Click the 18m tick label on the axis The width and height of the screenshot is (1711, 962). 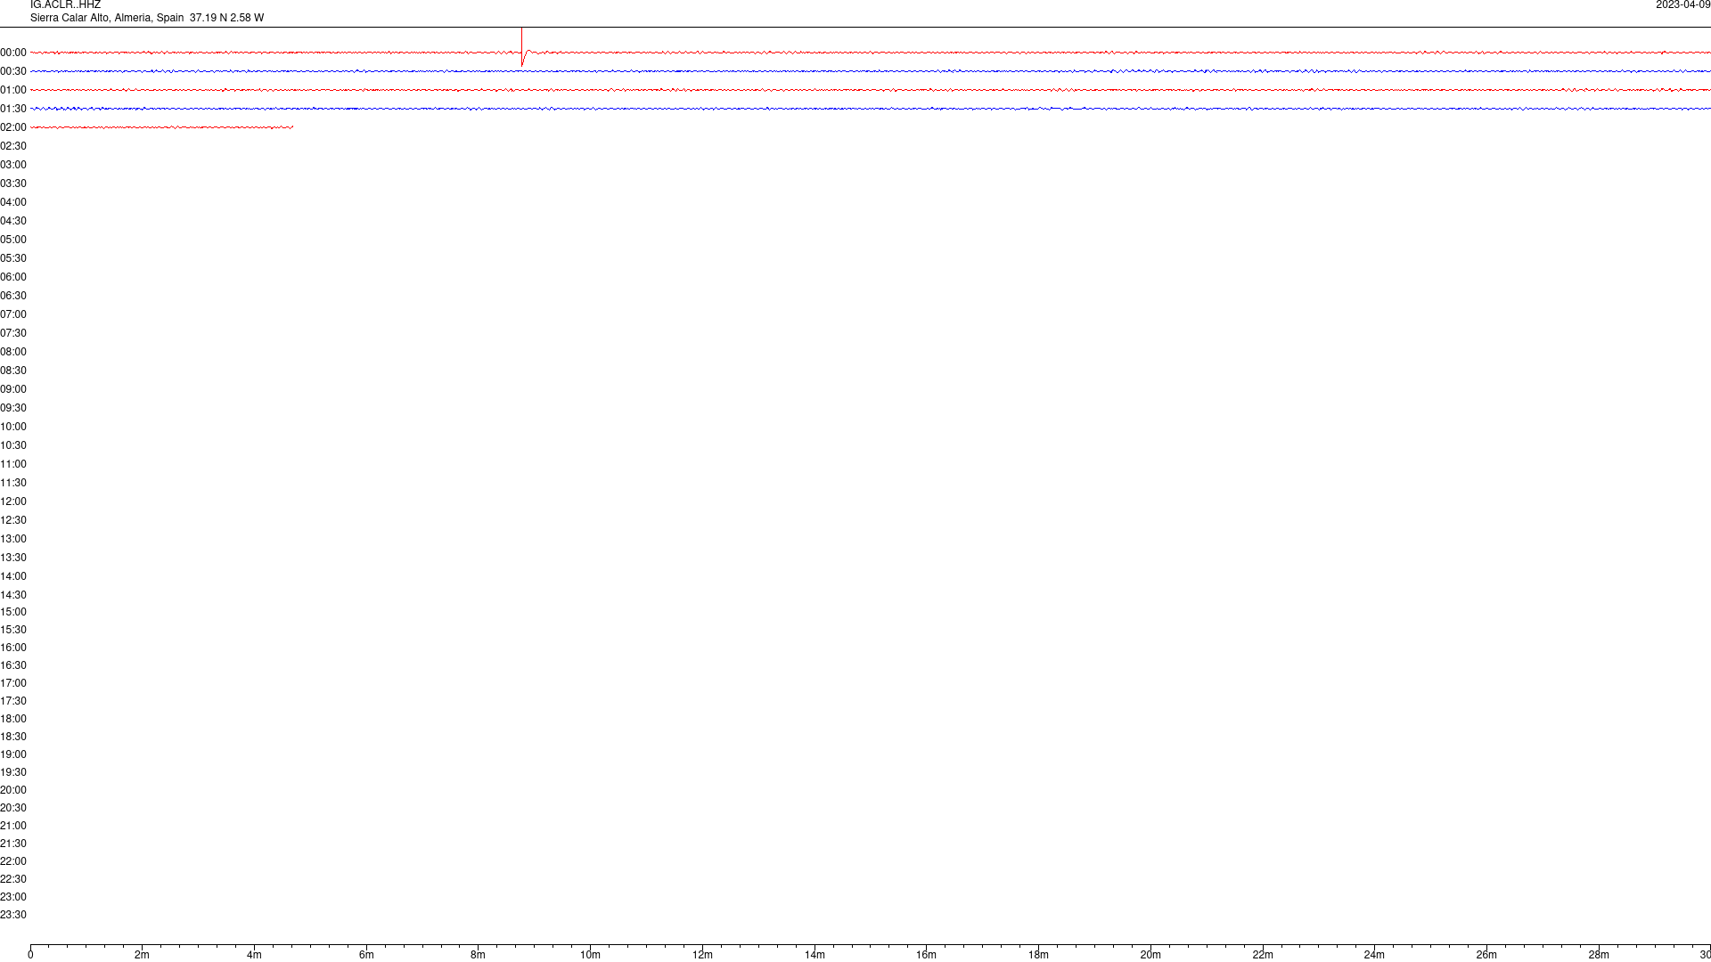pyautogui.click(x=1038, y=955)
